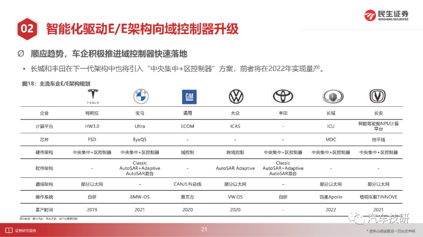Screen dimensions: 423x237
Task: Select the 智能驾驶舱NPU计算平台 cell
Action: click(378, 126)
